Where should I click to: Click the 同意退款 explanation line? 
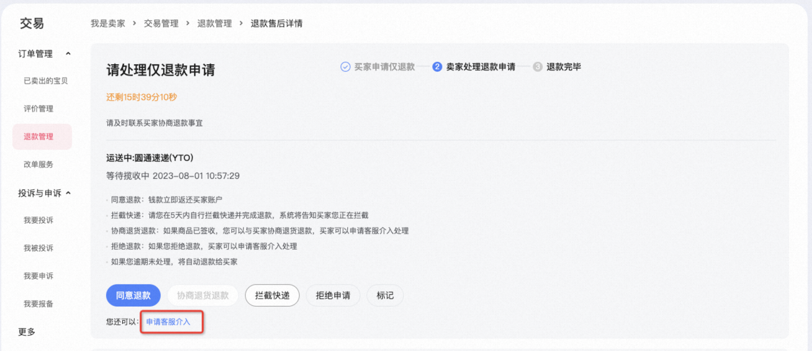coord(166,200)
